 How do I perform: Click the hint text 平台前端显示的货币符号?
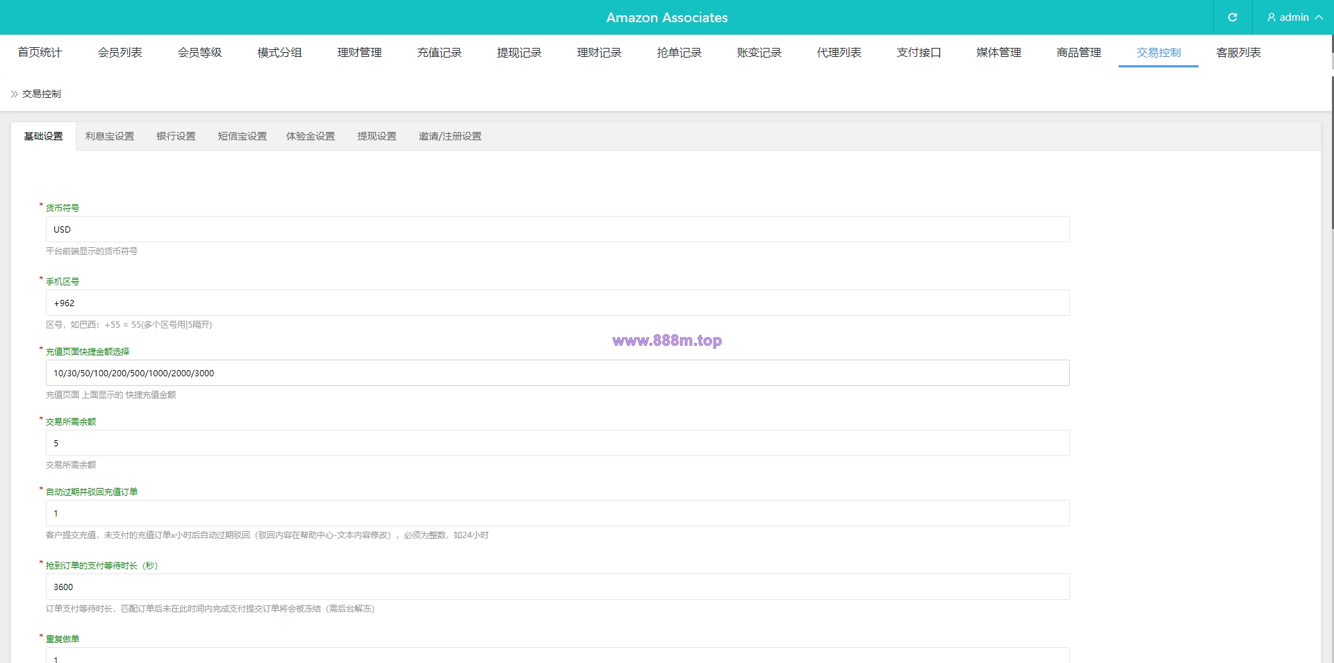[92, 251]
